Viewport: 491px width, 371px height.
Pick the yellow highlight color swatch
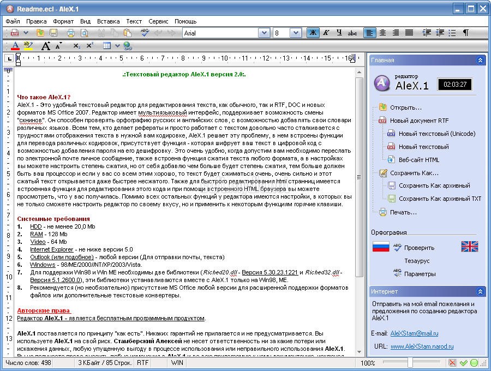coord(28,46)
